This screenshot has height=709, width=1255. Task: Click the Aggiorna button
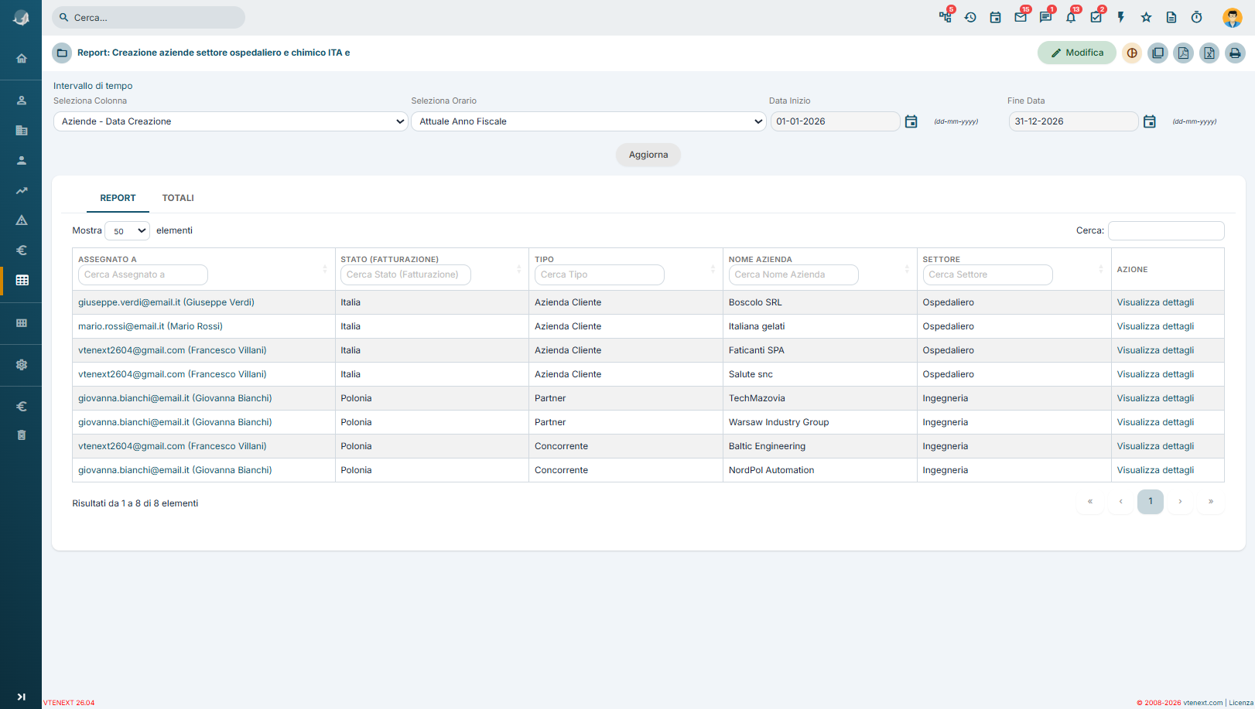pyautogui.click(x=648, y=155)
